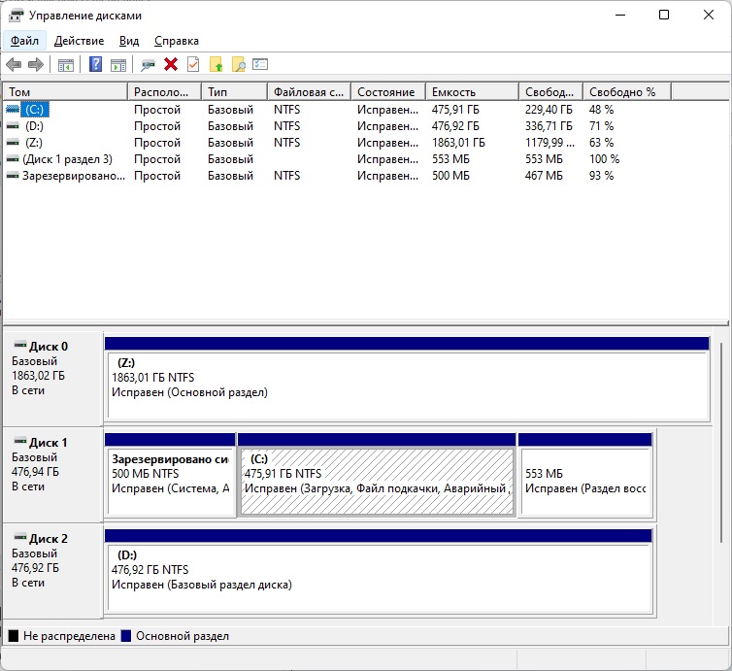Click the checklist settings toolbar icon
Screen dimensions: 732x671
[260, 64]
